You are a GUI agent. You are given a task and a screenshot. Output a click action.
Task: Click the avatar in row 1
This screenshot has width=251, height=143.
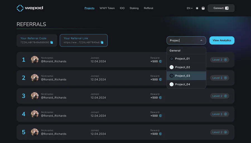(x=35, y=60)
